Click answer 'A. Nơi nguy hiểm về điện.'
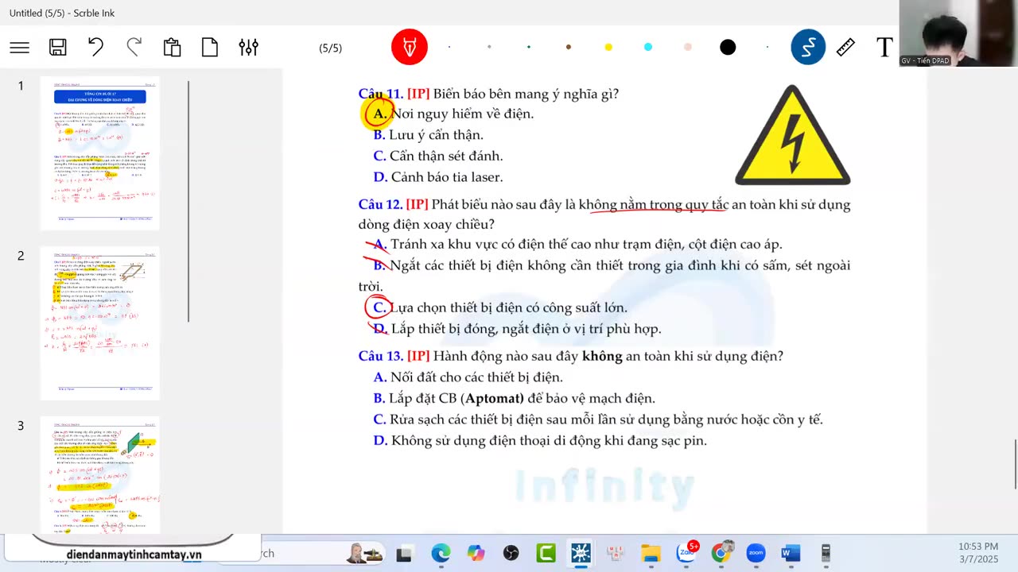 tap(453, 114)
